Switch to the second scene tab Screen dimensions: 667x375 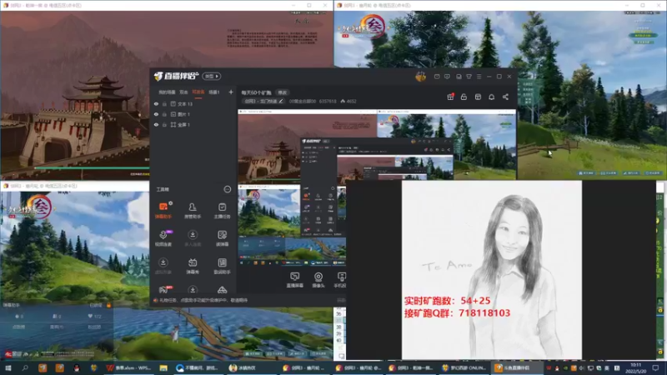click(x=183, y=92)
